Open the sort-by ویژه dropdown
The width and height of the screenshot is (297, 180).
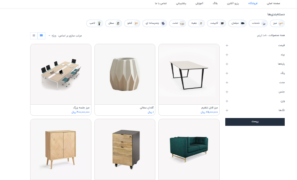52,36
